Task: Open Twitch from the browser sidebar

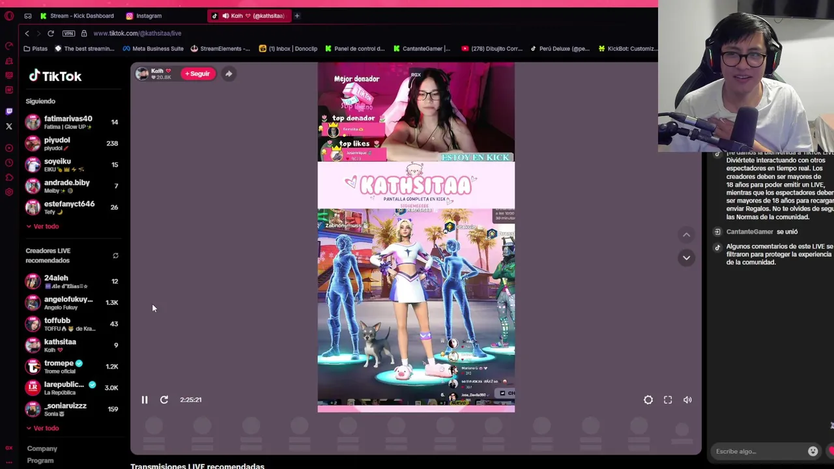Action: click(9, 111)
